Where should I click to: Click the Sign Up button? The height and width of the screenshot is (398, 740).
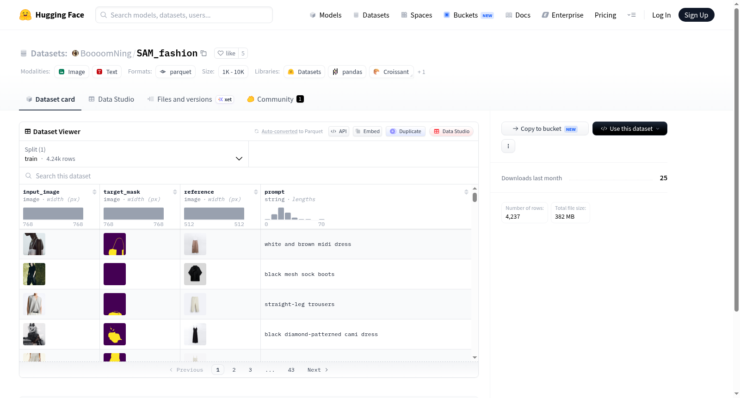click(x=696, y=15)
